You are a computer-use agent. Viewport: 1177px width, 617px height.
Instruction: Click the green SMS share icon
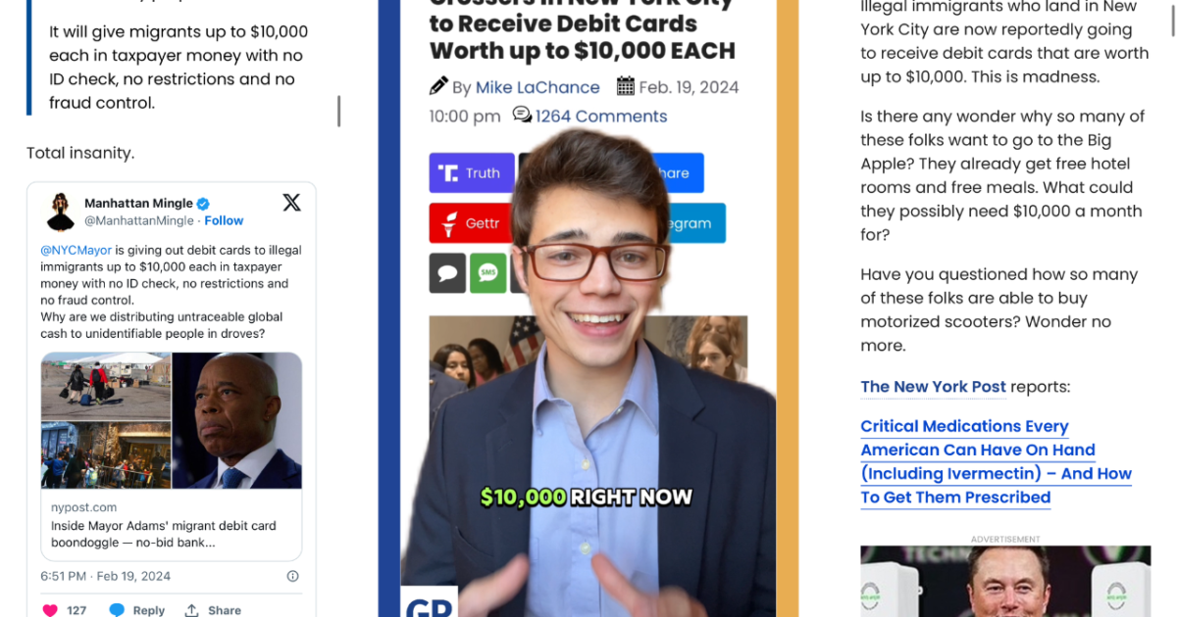(x=487, y=273)
